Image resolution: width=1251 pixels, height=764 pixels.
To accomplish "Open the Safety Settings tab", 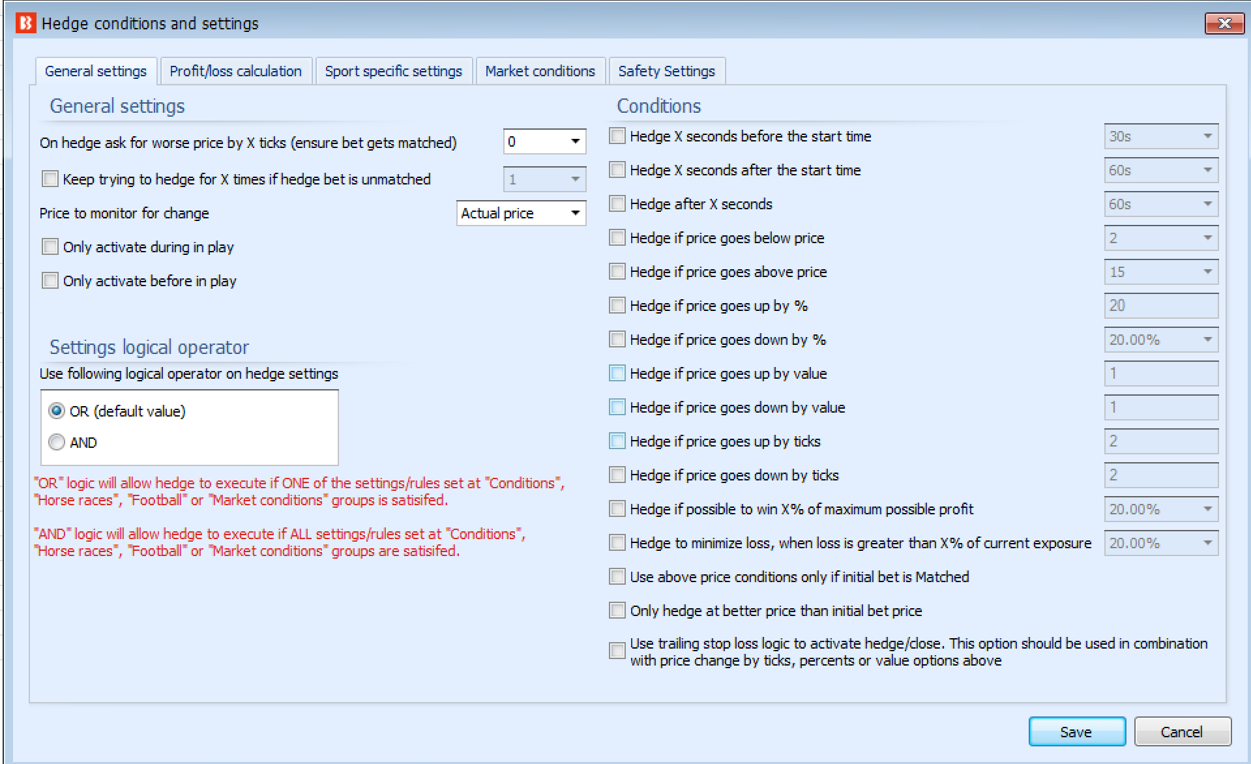I will 667,70.
